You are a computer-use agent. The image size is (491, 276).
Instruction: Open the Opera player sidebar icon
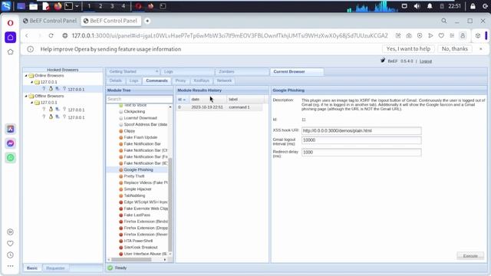click(10, 232)
